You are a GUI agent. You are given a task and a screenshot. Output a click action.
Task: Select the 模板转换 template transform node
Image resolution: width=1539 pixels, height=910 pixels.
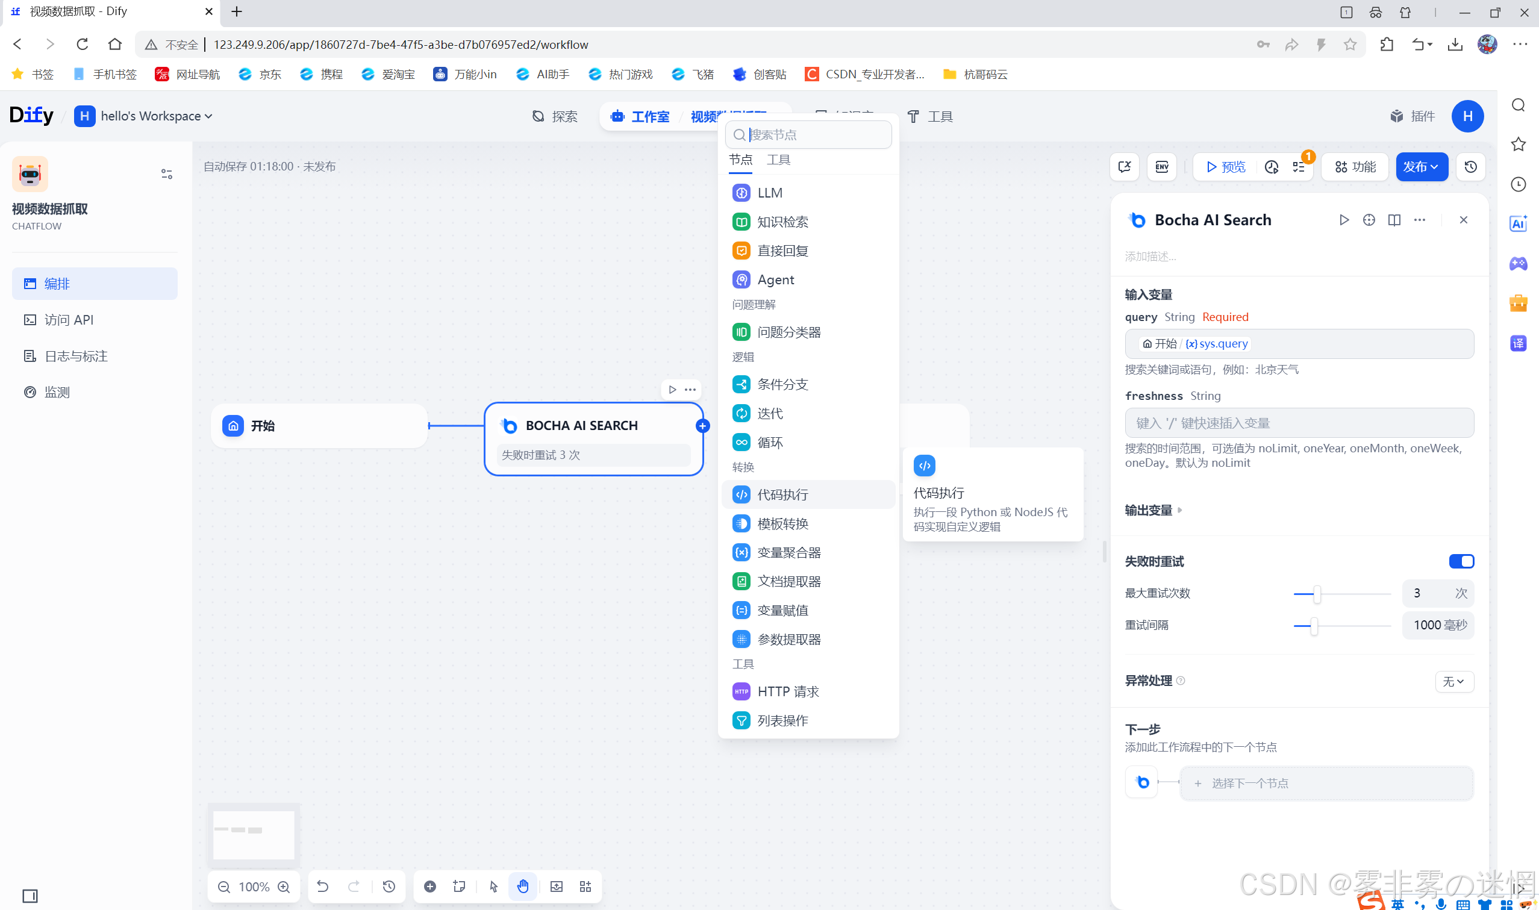(x=808, y=524)
